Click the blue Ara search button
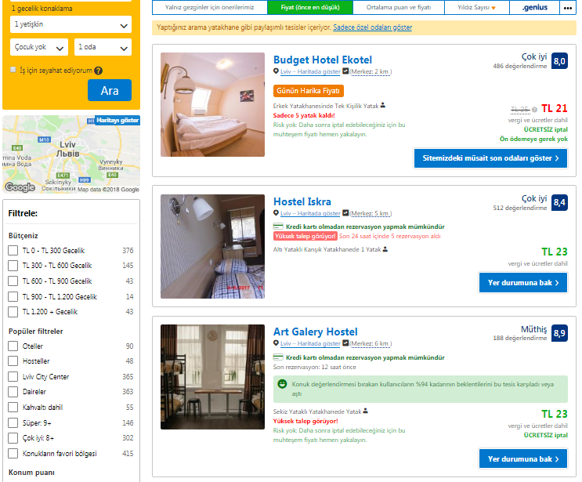 pos(110,90)
